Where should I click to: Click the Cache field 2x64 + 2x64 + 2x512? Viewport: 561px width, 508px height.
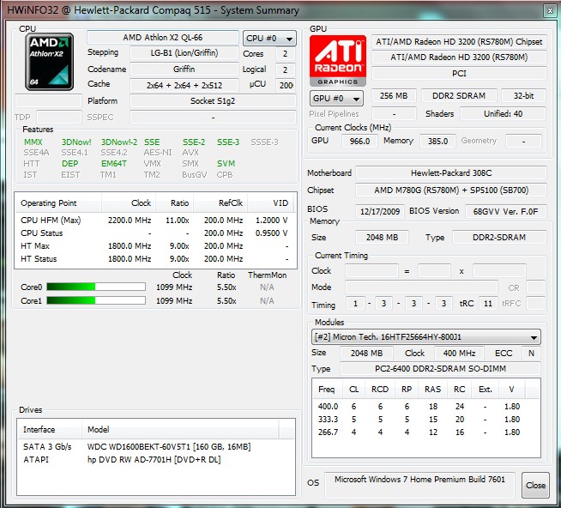184,85
